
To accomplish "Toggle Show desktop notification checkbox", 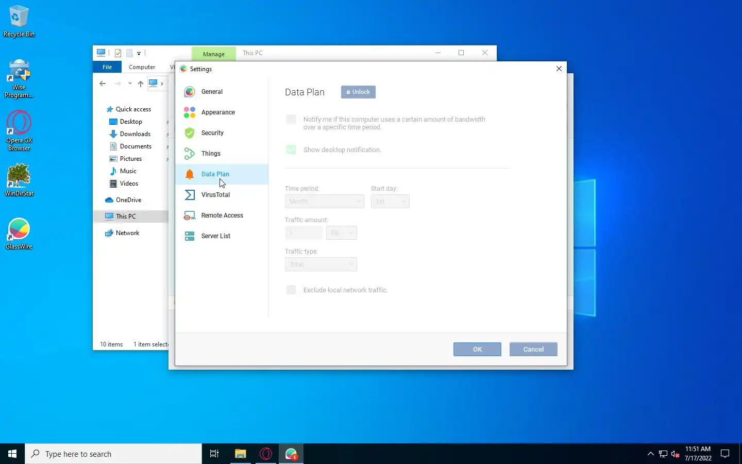I will point(291,150).
